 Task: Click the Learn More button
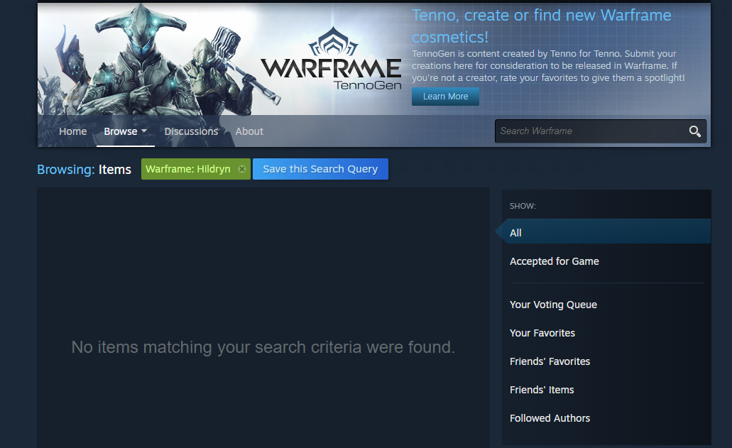click(445, 97)
